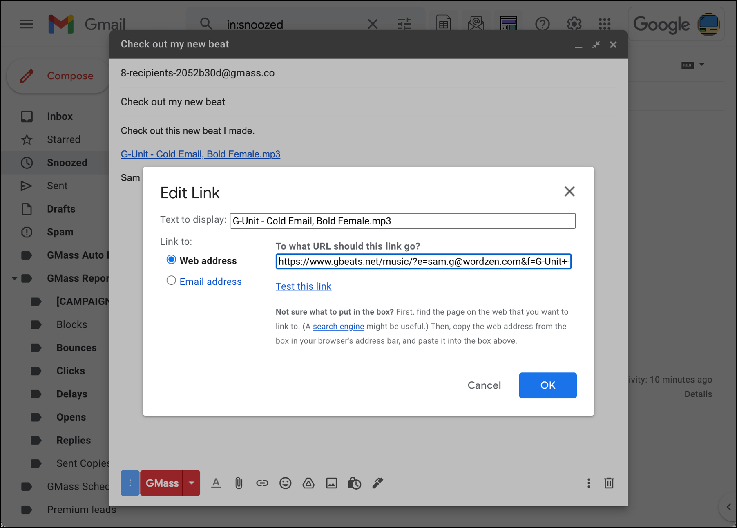This screenshot has height=528, width=737.
Task: Click the recipients address field
Action: click(x=368, y=73)
